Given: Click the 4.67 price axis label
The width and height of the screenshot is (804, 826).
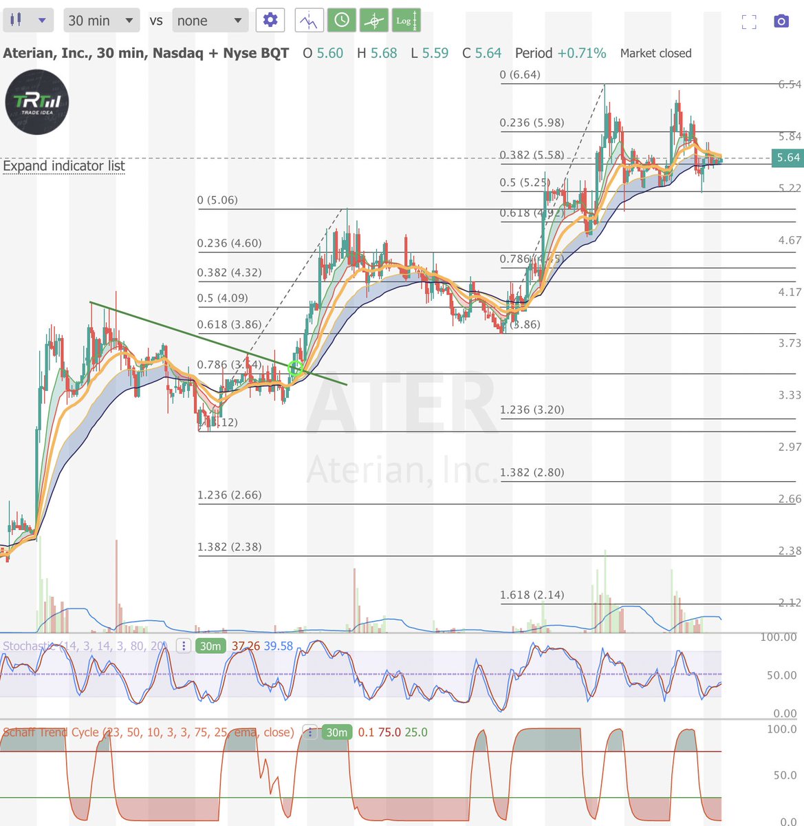Looking at the screenshot, I should click(790, 240).
